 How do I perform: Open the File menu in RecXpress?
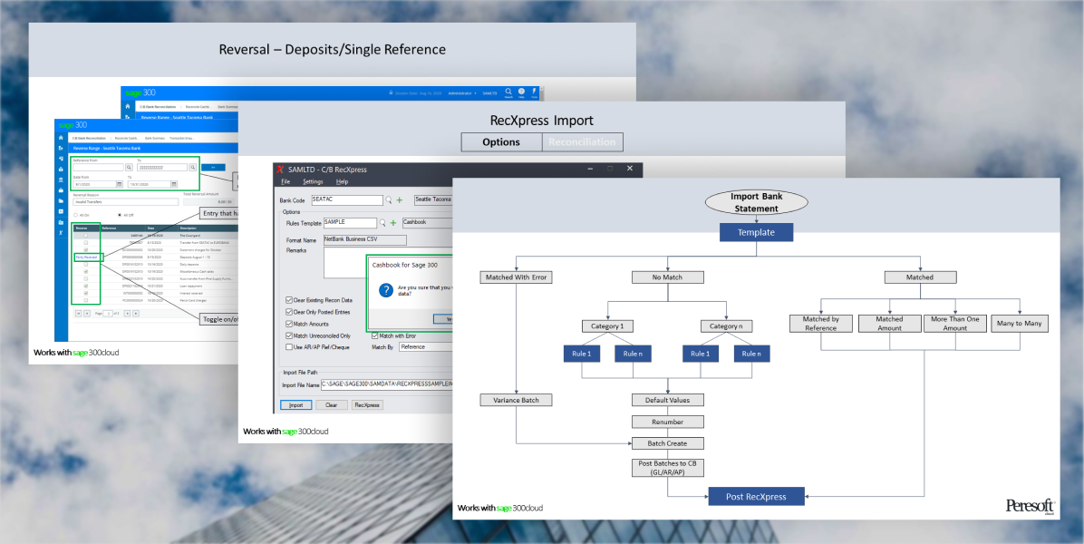tap(286, 182)
